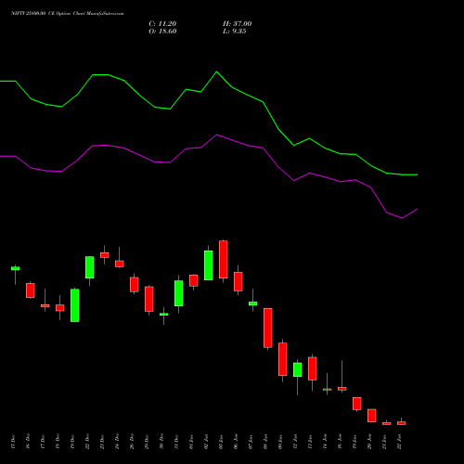Click the high value H: 37.00
The width and height of the screenshot is (464, 464).
click(x=237, y=24)
